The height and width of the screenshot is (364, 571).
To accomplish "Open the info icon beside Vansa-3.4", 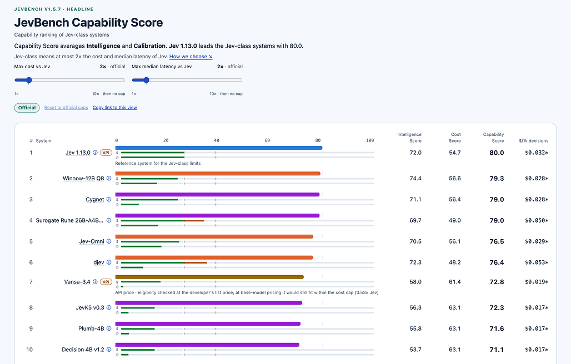I will point(95,282).
